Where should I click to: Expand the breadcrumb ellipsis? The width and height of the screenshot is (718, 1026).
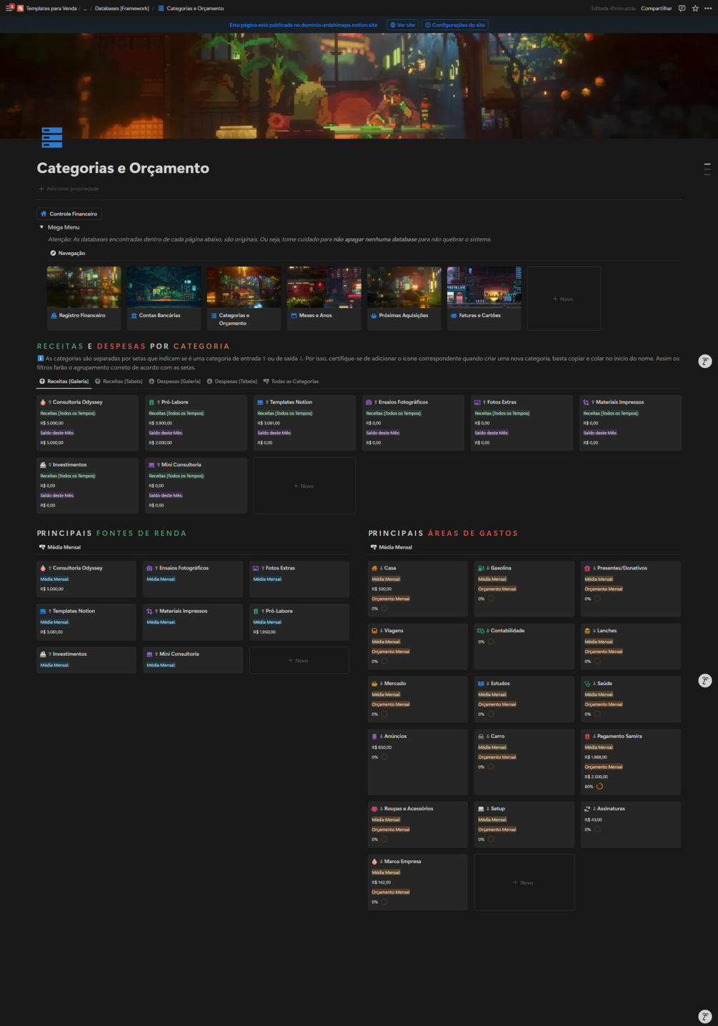pos(85,9)
